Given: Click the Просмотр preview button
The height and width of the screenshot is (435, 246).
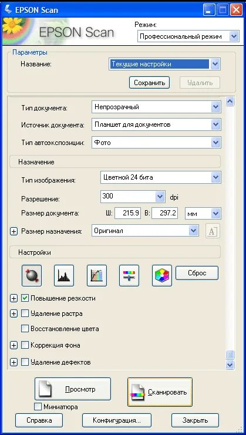Looking at the screenshot, I should pyautogui.click(x=73, y=389).
